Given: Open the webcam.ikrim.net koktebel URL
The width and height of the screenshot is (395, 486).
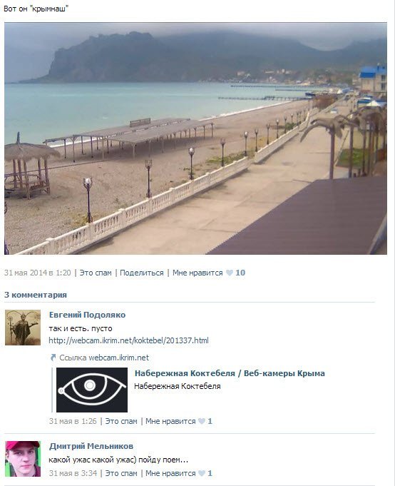Looking at the screenshot, I should point(129,340).
